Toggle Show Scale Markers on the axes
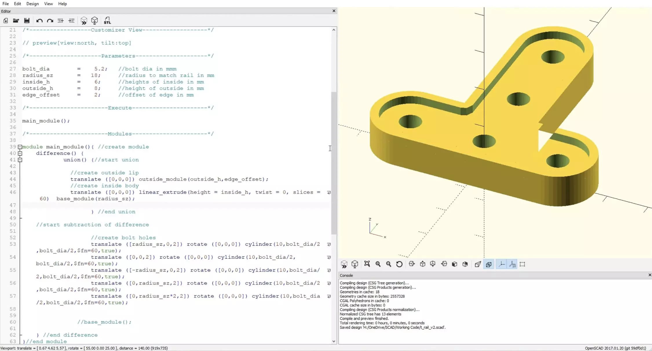Screen dimensions: 652x351 point(512,264)
